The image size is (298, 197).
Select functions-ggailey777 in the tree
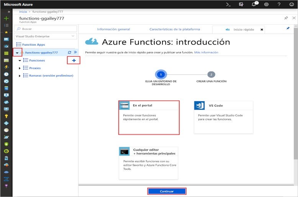(41, 53)
